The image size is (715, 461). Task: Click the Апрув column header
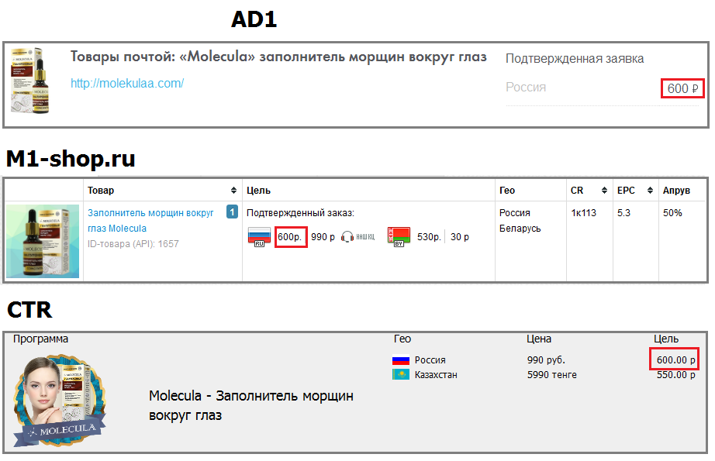pos(675,191)
